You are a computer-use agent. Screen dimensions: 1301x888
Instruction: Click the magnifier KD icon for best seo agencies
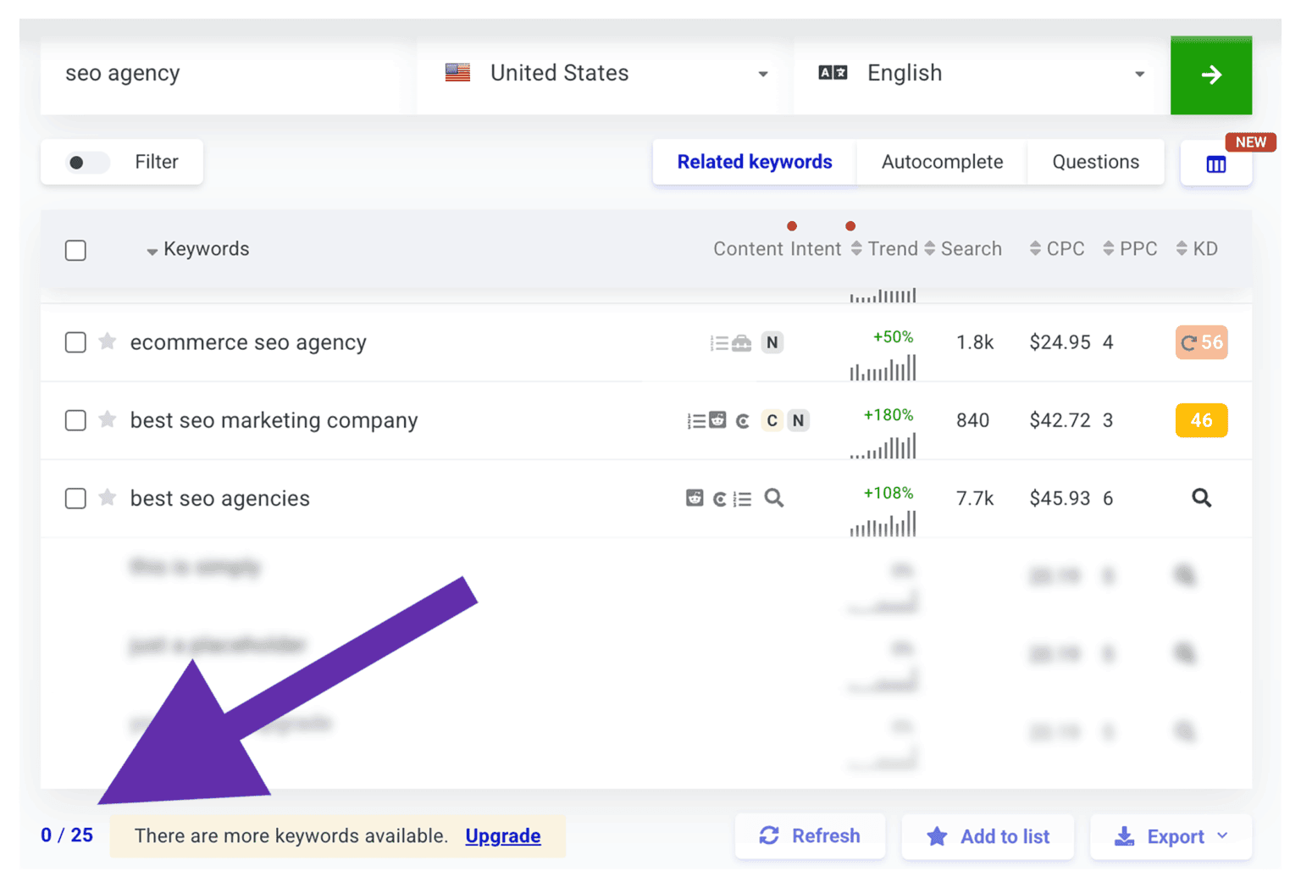pos(1201,498)
